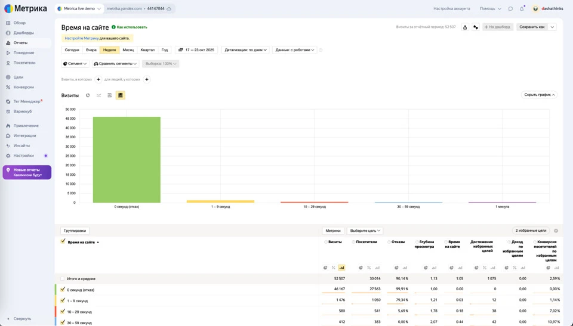Click the green '0 секунд' chart bar
The image size is (573, 326).
(127, 160)
